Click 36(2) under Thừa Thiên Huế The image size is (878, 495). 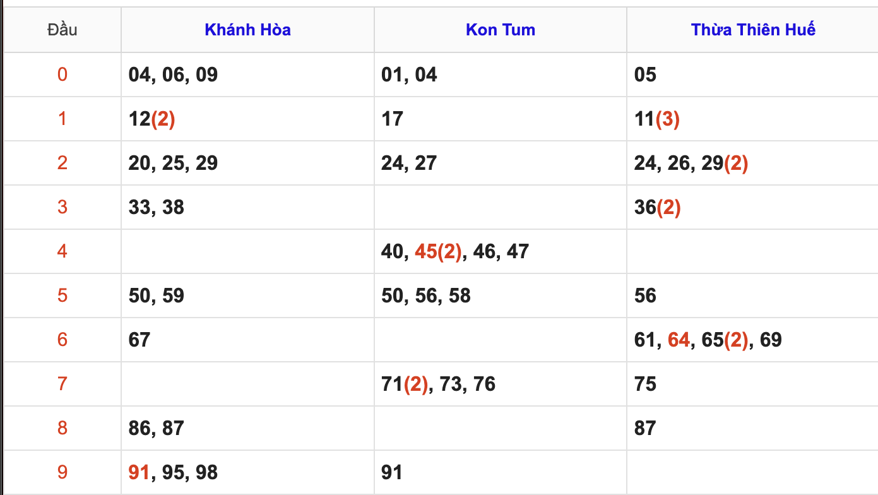657,207
